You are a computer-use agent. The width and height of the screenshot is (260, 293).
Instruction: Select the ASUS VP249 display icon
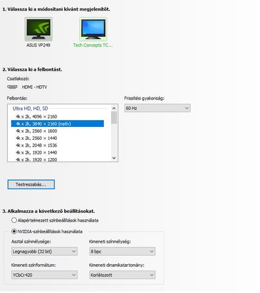point(38,29)
